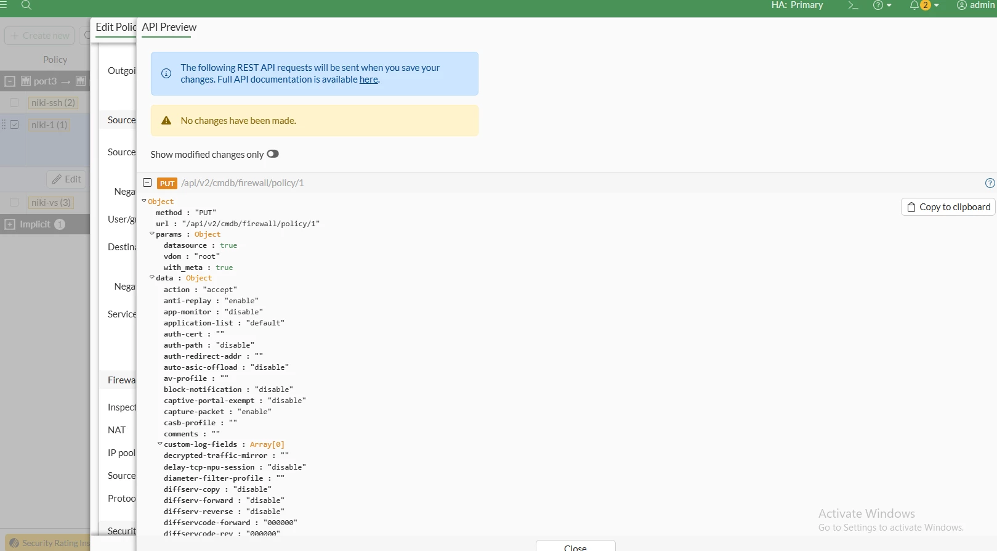This screenshot has height=551, width=997.
Task: Collapse the data Object node
Action: (x=152, y=277)
